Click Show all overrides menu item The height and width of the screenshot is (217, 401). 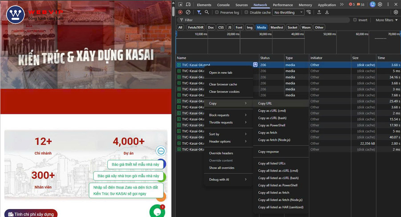228,168
